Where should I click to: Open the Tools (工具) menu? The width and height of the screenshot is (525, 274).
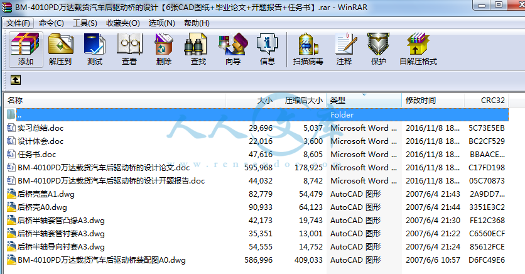pos(85,23)
